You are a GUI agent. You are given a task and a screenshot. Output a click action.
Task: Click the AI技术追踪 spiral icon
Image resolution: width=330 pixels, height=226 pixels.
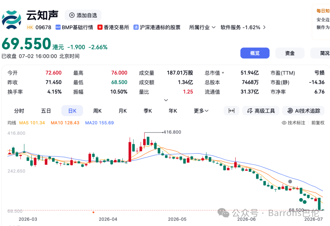point(290,111)
